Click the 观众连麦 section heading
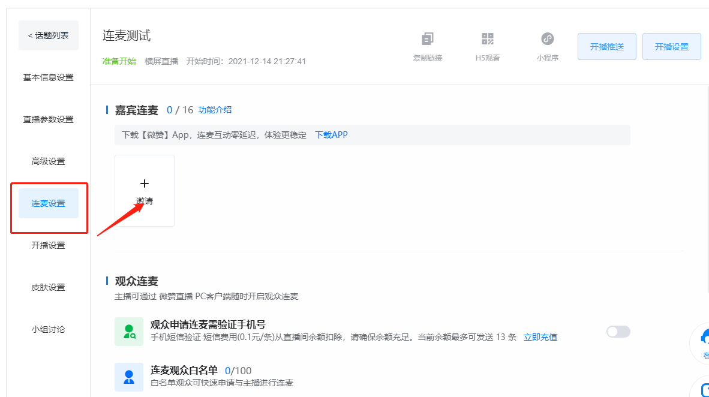 click(x=137, y=281)
